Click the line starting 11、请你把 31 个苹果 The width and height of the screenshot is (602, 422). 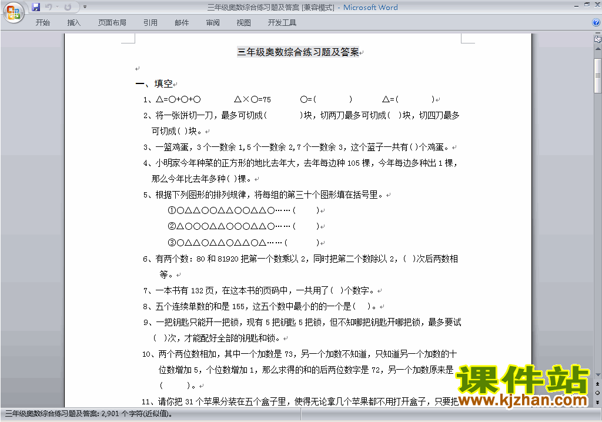coord(300,401)
